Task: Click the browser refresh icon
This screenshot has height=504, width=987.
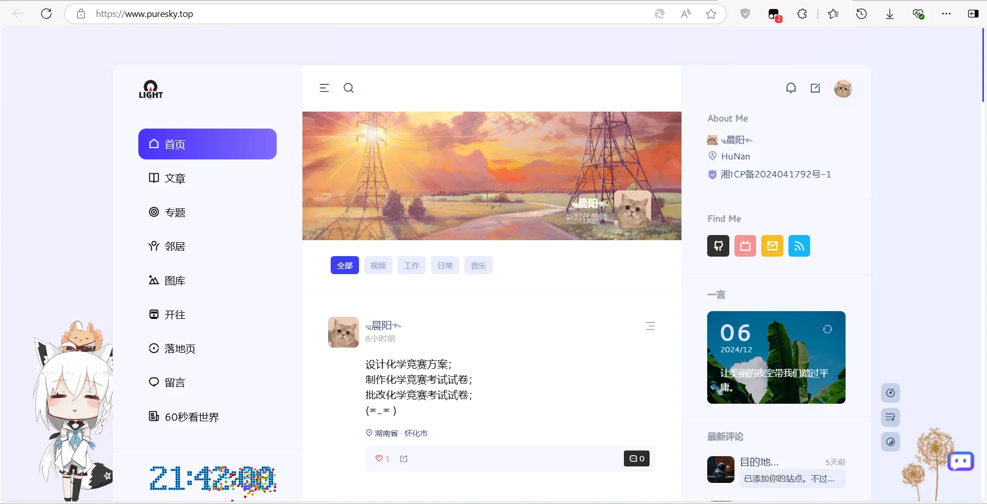Action: click(x=46, y=14)
